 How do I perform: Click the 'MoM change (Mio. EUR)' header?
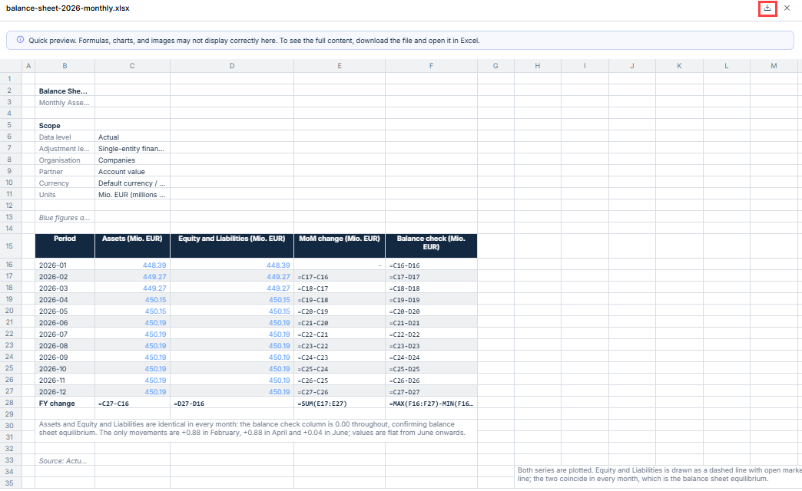coord(340,245)
